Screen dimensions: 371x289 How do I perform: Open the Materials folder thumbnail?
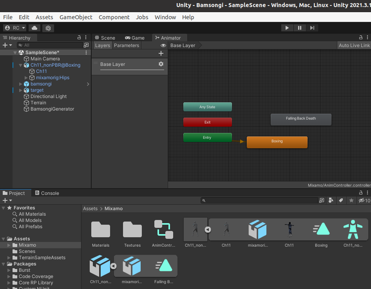(x=101, y=230)
